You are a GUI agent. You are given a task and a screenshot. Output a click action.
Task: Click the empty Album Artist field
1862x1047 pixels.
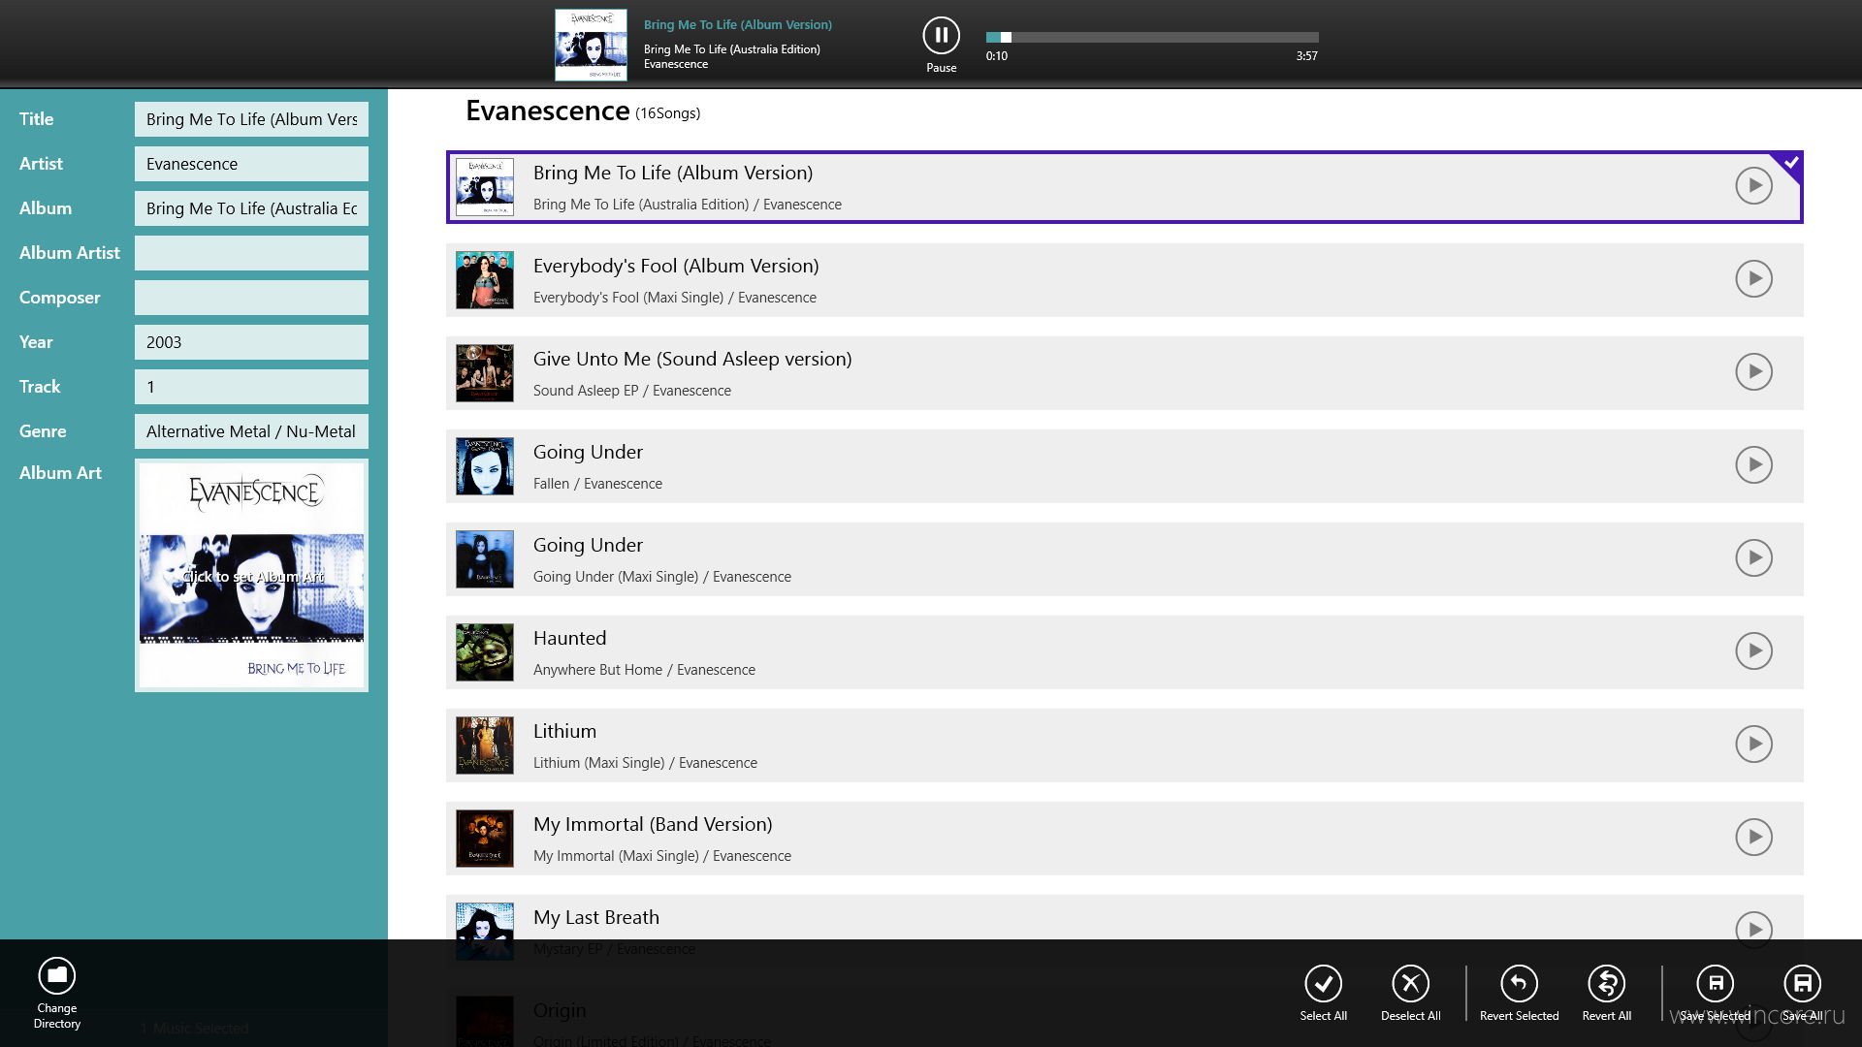coord(251,253)
